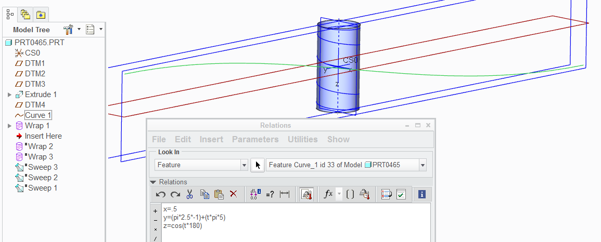This screenshot has width=601, height=242.
Task: Select DTM3 datum plane in tree
Action: [30, 84]
